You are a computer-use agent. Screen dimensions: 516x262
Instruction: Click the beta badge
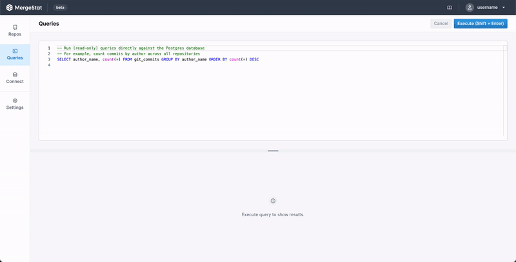(x=60, y=8)
